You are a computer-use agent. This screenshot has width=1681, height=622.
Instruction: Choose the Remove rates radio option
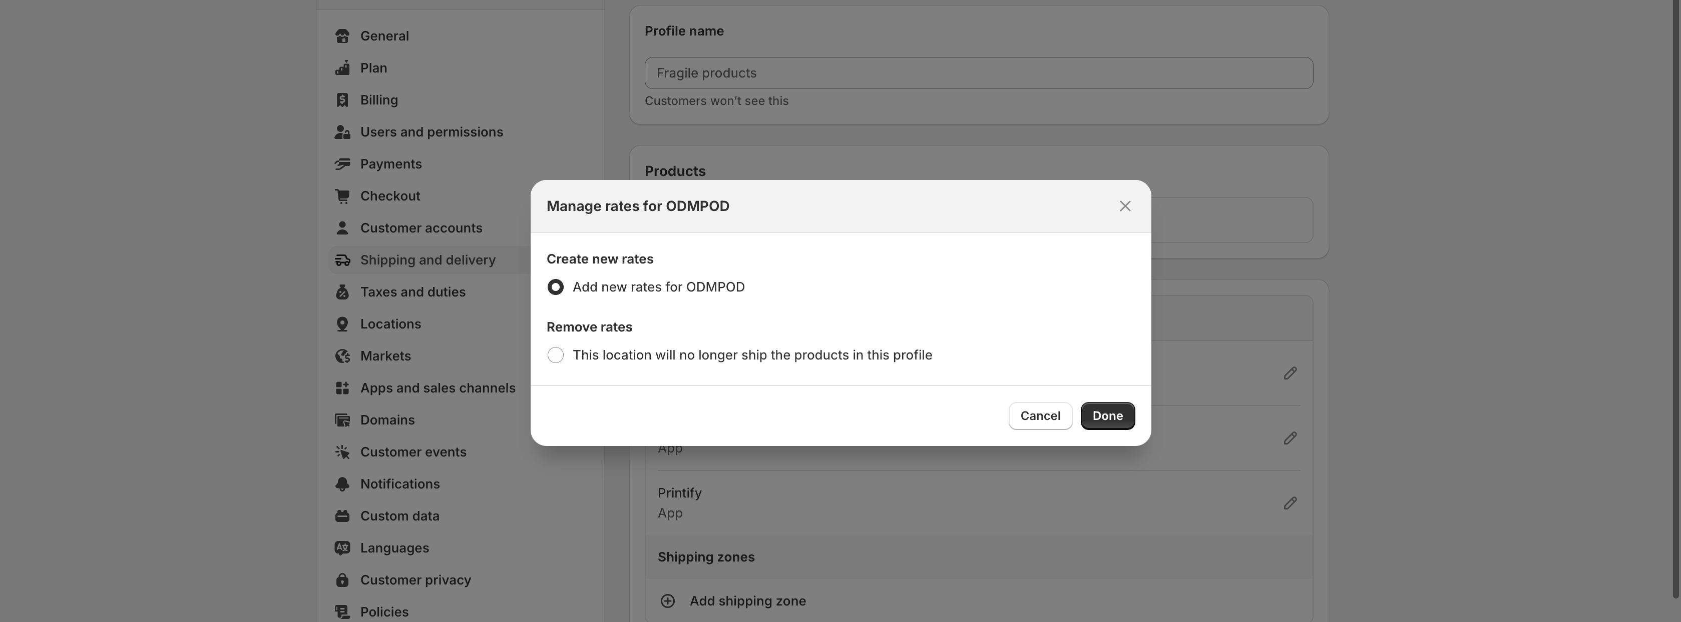click(555, 355)
